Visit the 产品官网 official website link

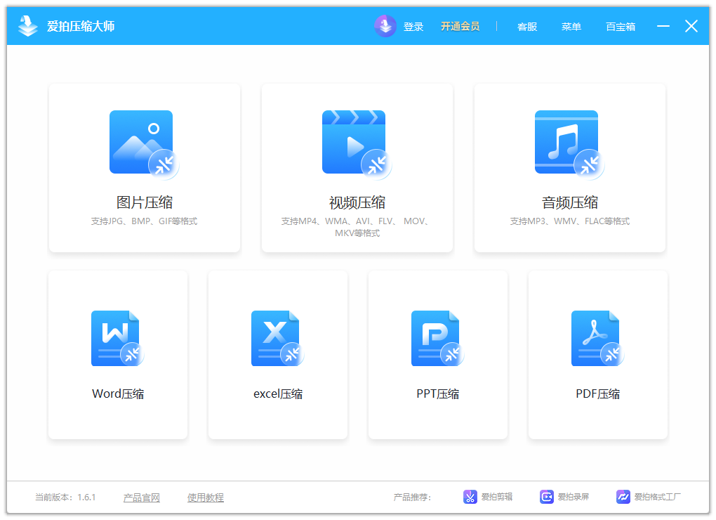141,497
